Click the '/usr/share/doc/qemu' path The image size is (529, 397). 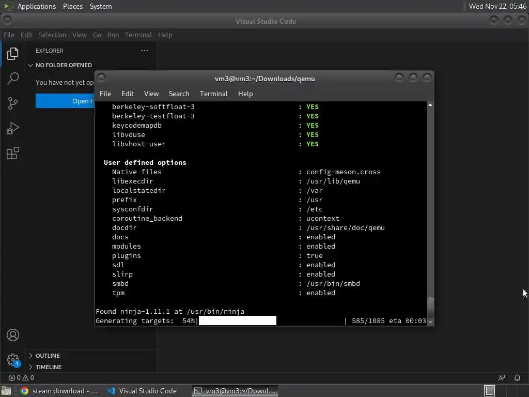pyautogui.click(x=346, y=227)
